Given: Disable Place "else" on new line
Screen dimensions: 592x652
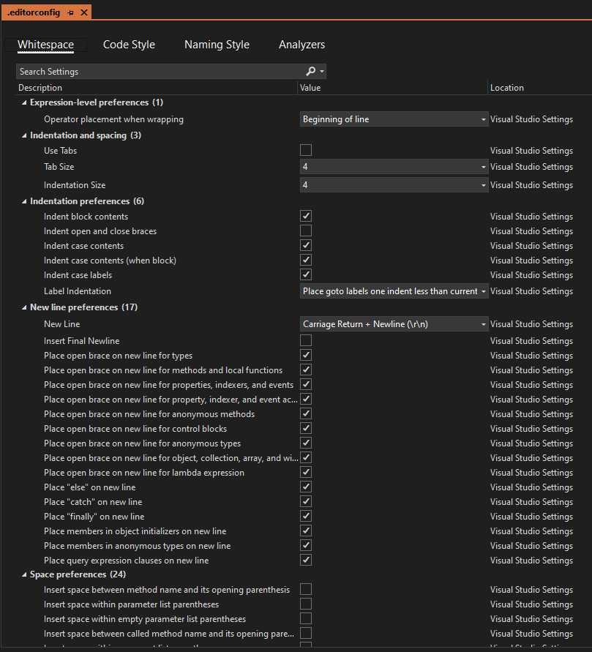Looking at the screenshot, I should click(305, 486).
